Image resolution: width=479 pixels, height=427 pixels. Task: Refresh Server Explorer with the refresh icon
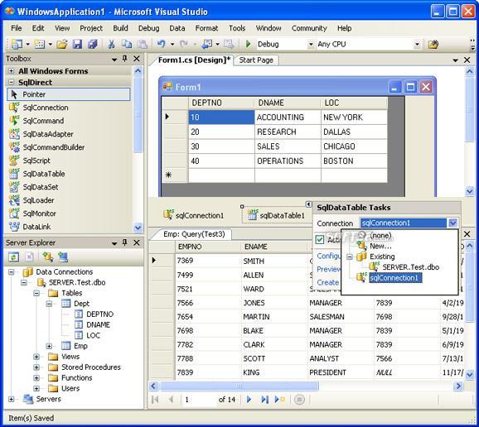[13, 257]
